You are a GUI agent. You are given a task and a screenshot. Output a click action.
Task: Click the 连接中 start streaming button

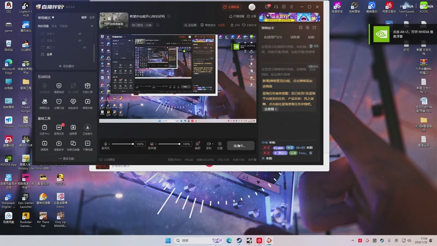tap(240, 145)
